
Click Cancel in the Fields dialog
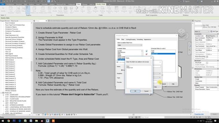pos(146,91)
